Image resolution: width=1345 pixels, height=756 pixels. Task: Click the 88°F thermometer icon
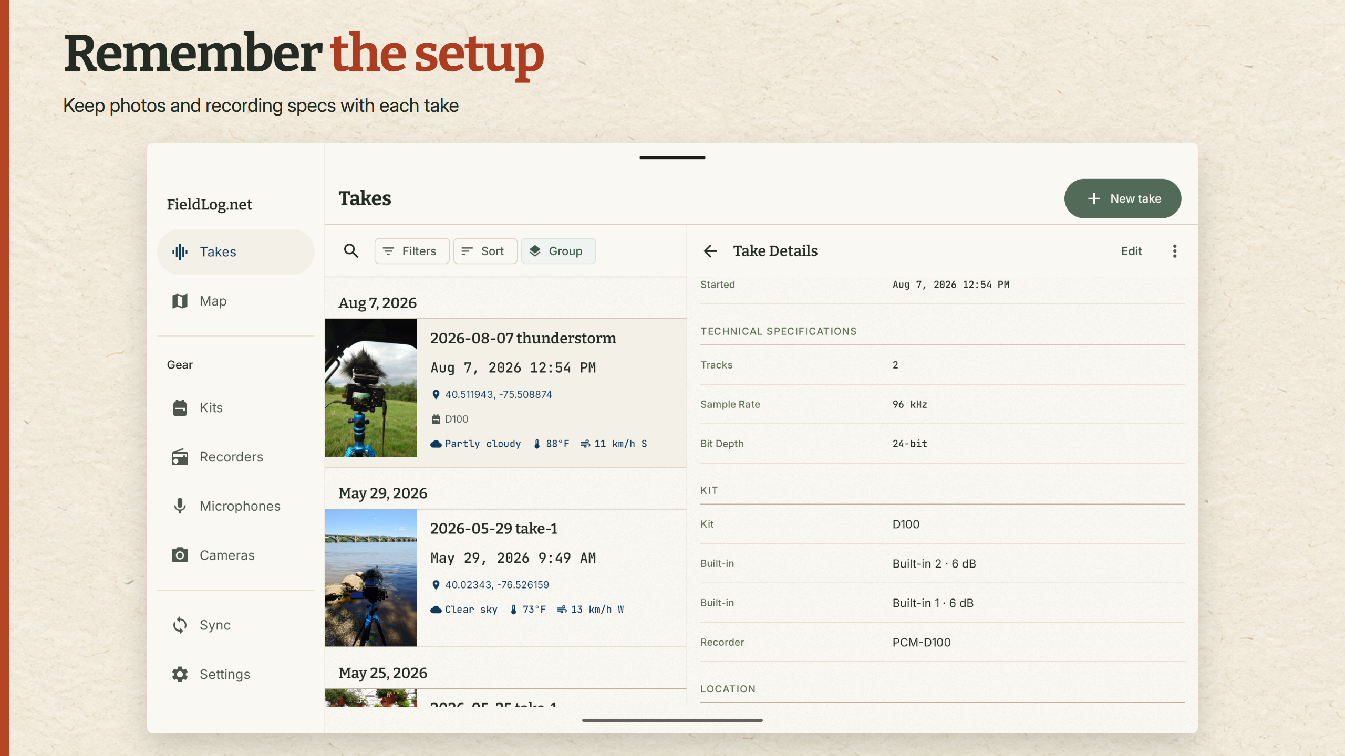537,444
